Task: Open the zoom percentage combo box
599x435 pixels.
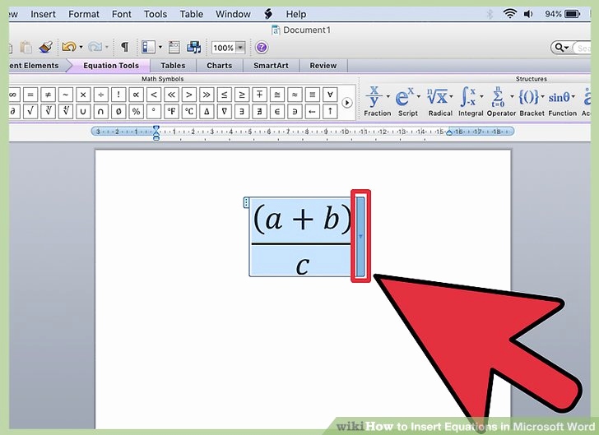Action: click(x=229, y=48)
